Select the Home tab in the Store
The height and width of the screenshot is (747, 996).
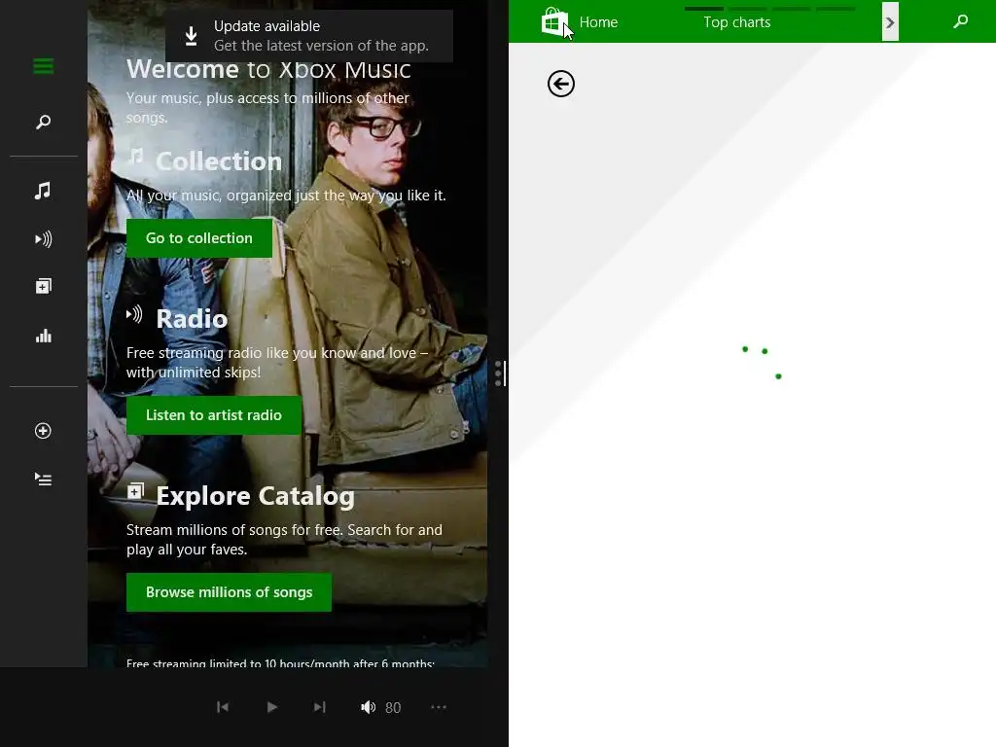598,22
